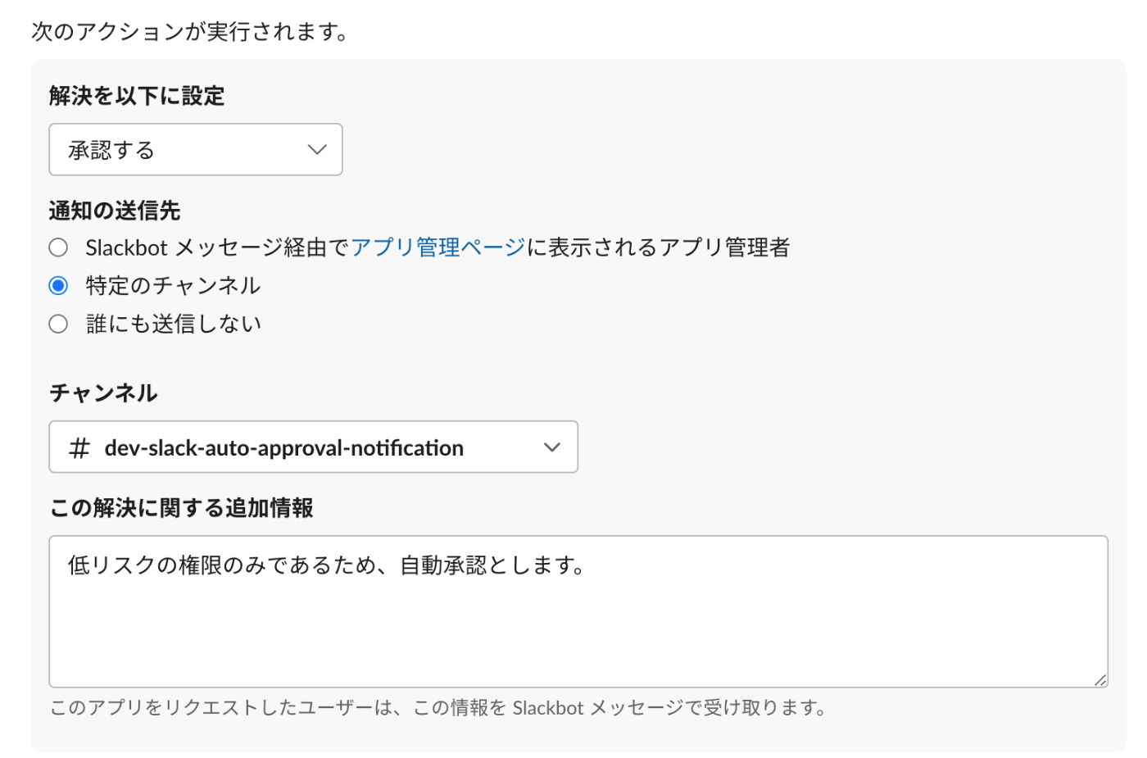1147x758 pixels.
Task: Click the 特定のチャンネル option label text
Action: (x=173, y=286)
